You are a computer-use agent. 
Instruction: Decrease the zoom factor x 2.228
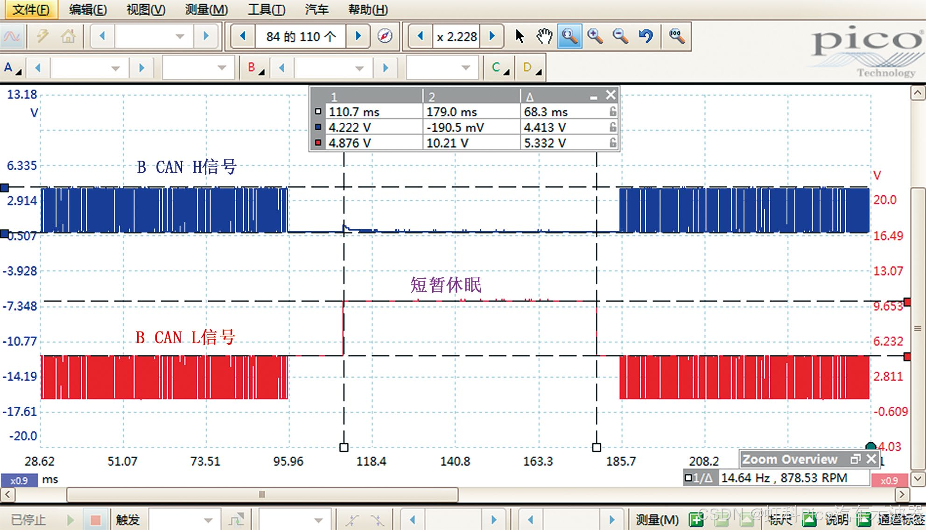pos(420,36)
